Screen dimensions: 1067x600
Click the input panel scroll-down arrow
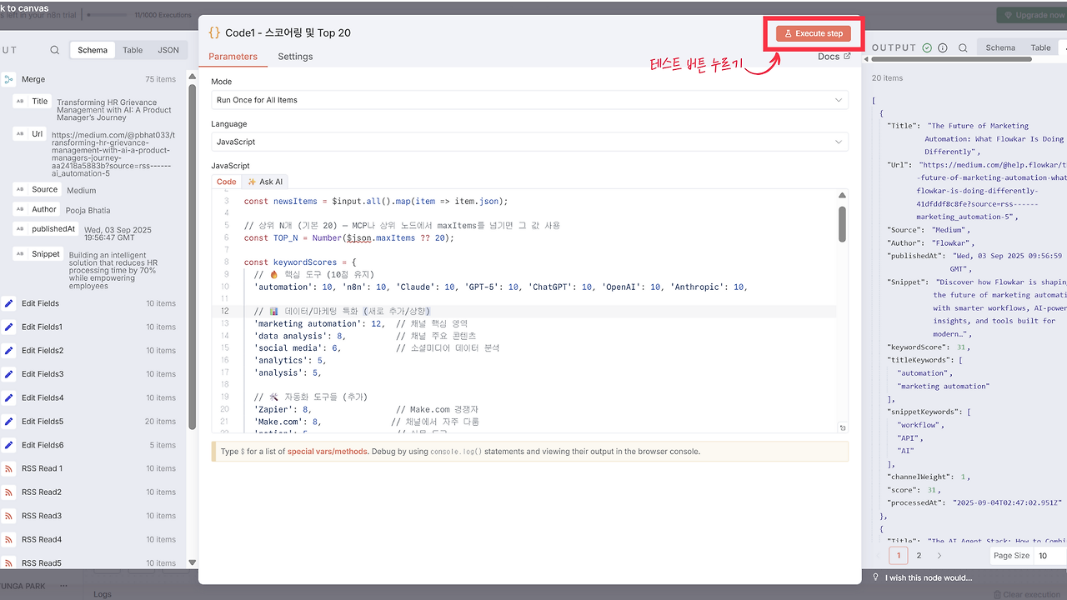pyautogui.click(x=193, y=563)
